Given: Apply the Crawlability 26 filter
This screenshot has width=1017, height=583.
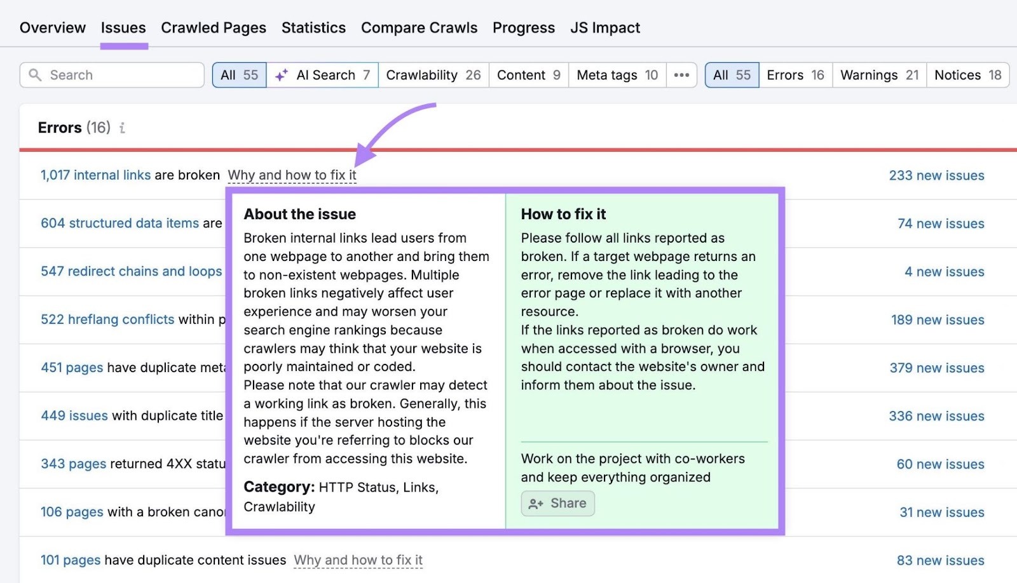Looking at the screenshot, I should coord(433,74).
